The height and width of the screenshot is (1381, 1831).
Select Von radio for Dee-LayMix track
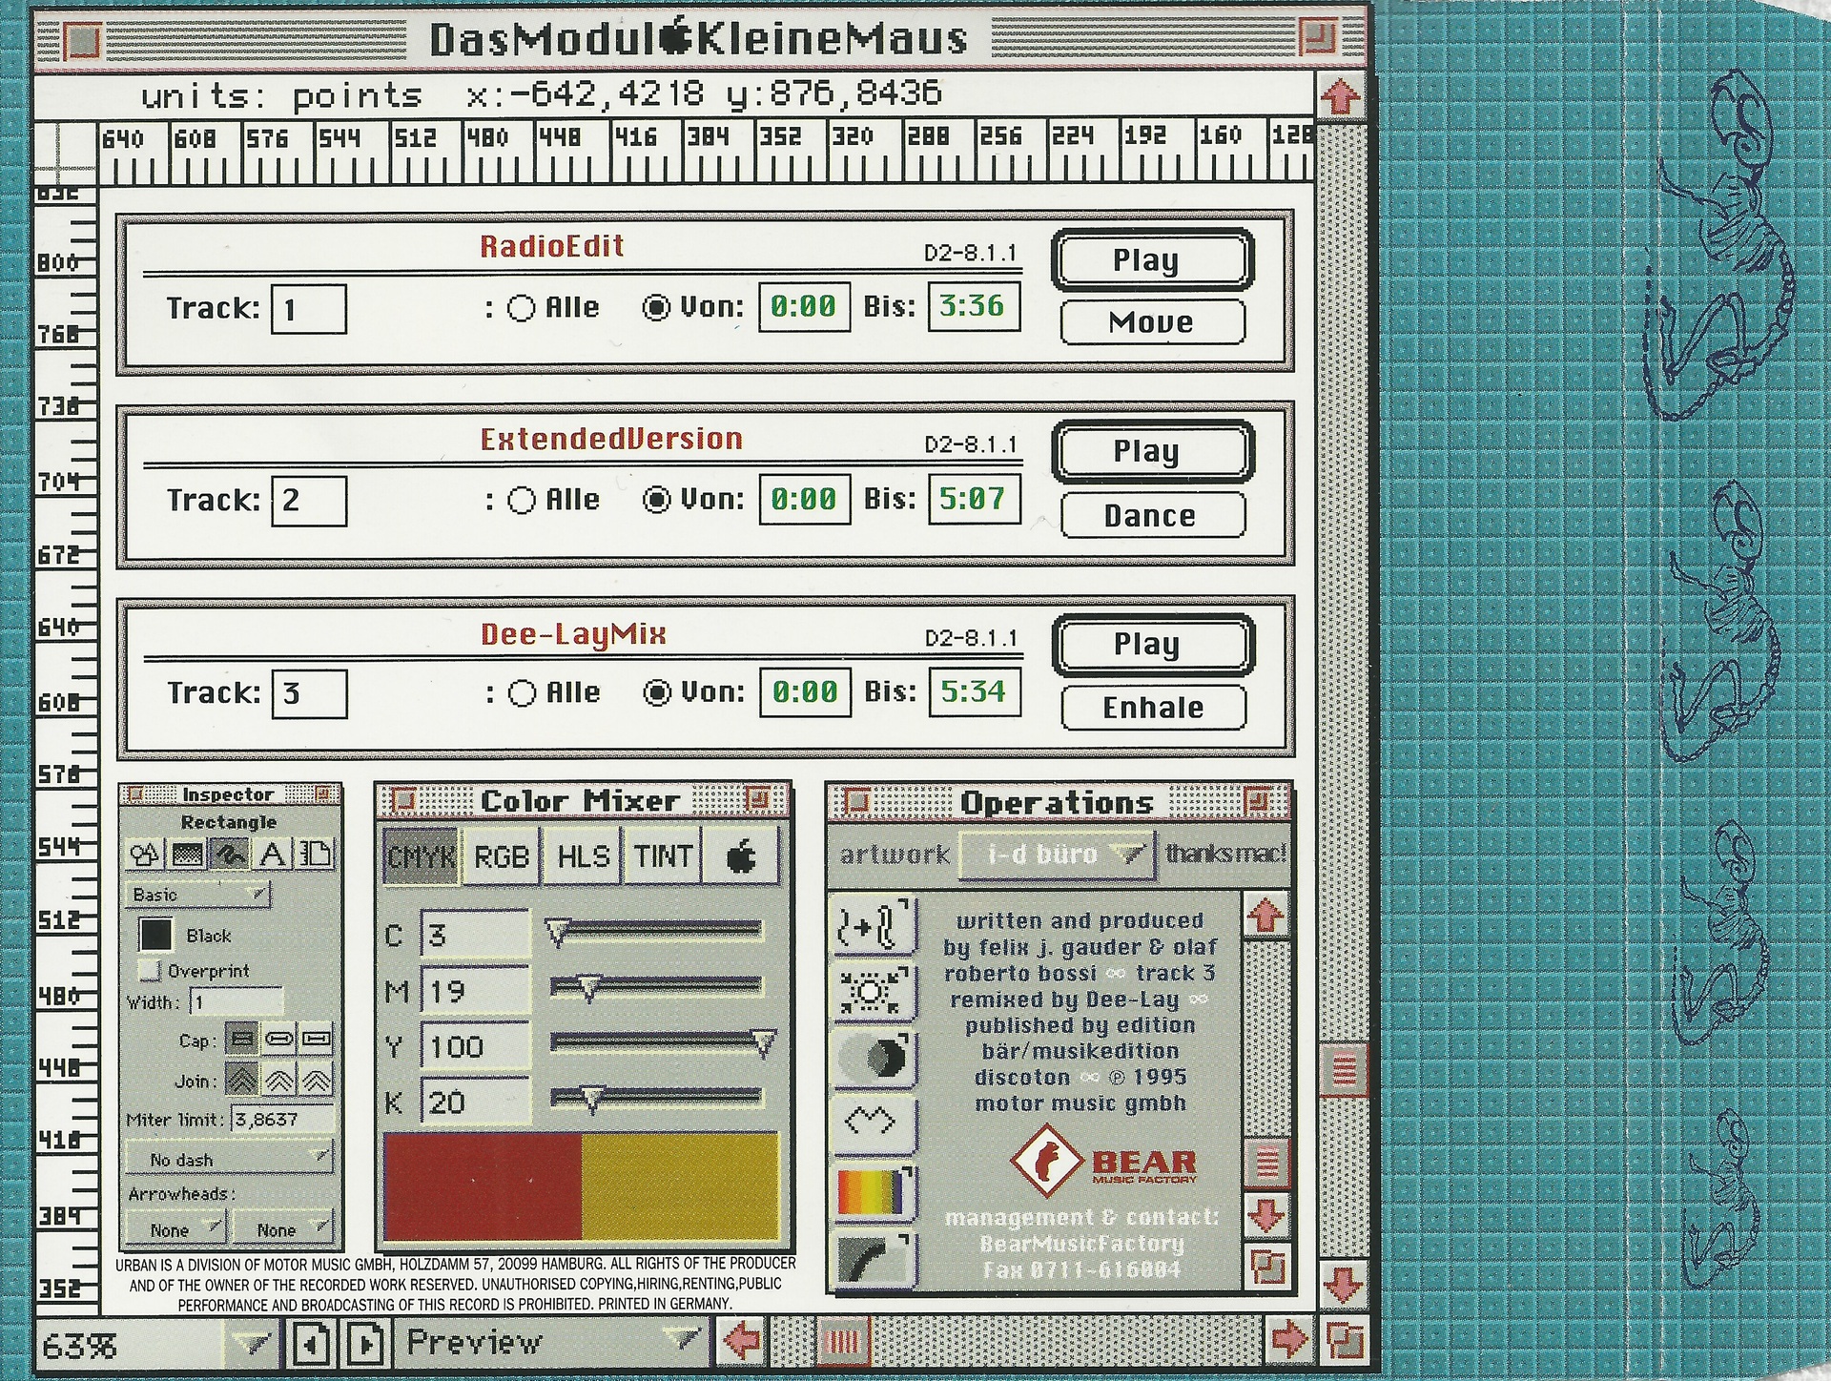(x=657, y=692)
